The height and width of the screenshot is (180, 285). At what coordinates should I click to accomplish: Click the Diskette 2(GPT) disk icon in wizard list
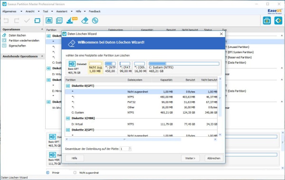point(68,130)
